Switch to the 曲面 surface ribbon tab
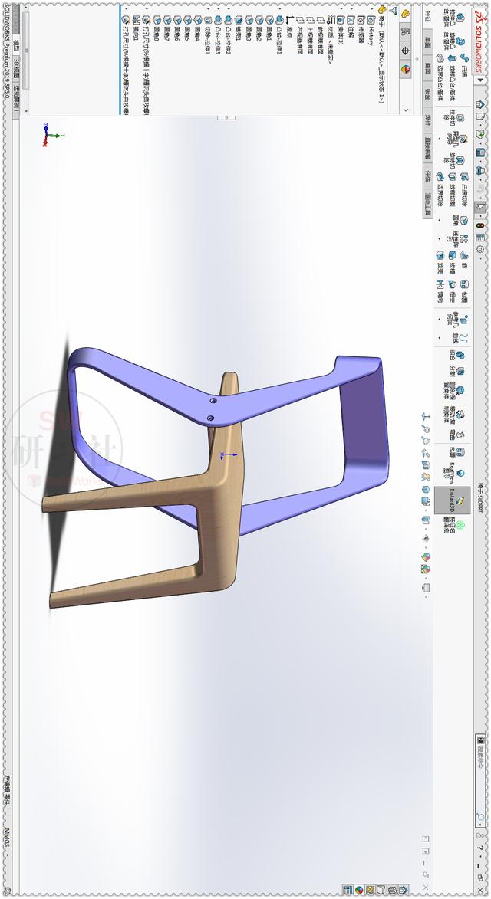 coord(429,67)
